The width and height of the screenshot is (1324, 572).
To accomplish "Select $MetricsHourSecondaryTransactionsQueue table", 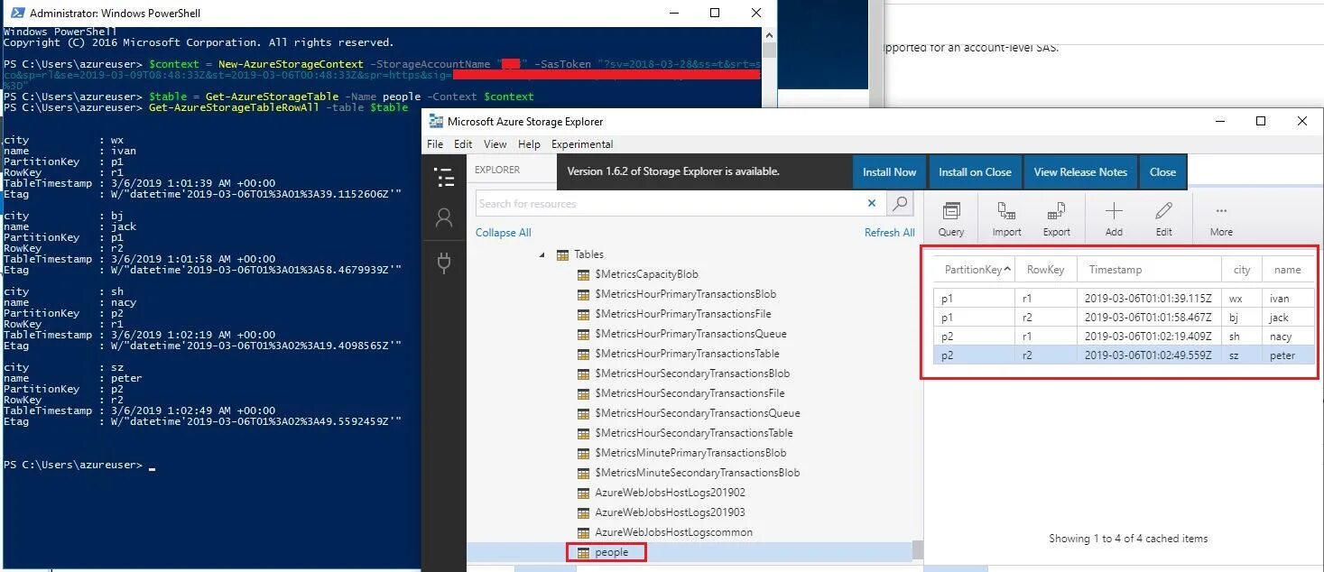I will (x=697, y=413).
